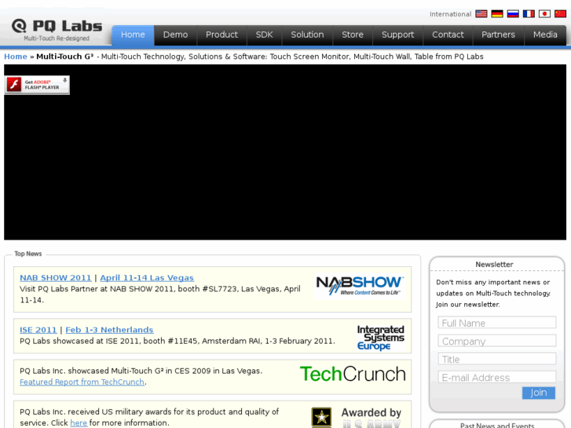Click the 'here' military awards link
571x428 pixels.
(79, 423)
